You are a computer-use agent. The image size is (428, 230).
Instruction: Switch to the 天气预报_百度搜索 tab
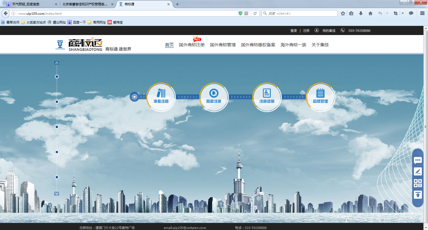(x=30, y=4)
